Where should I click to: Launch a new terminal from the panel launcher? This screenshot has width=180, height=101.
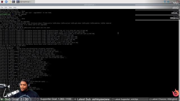pos(14,2)
